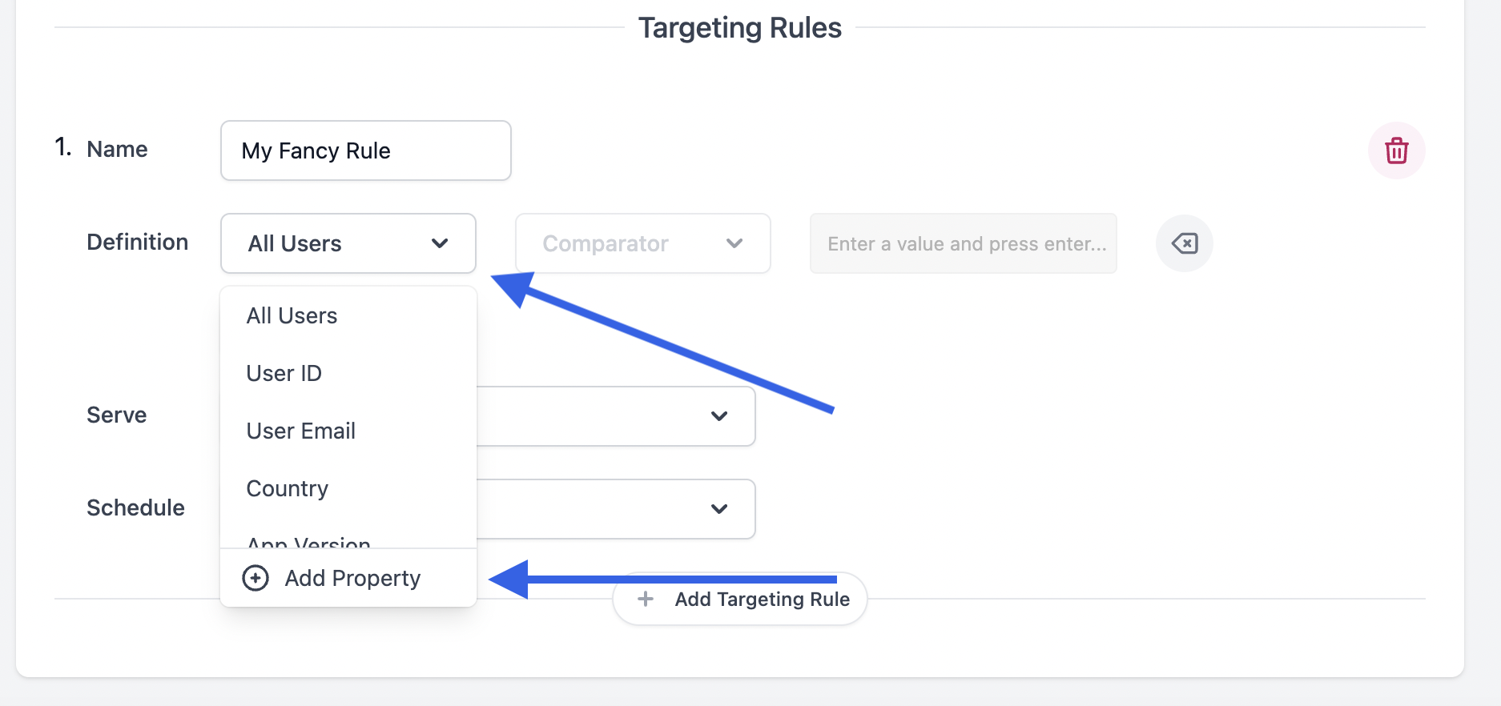The height and width of the screenshot is (706, 1501).
Task: Click the 'Enter a value' input field
Action: tap(963, 243)
